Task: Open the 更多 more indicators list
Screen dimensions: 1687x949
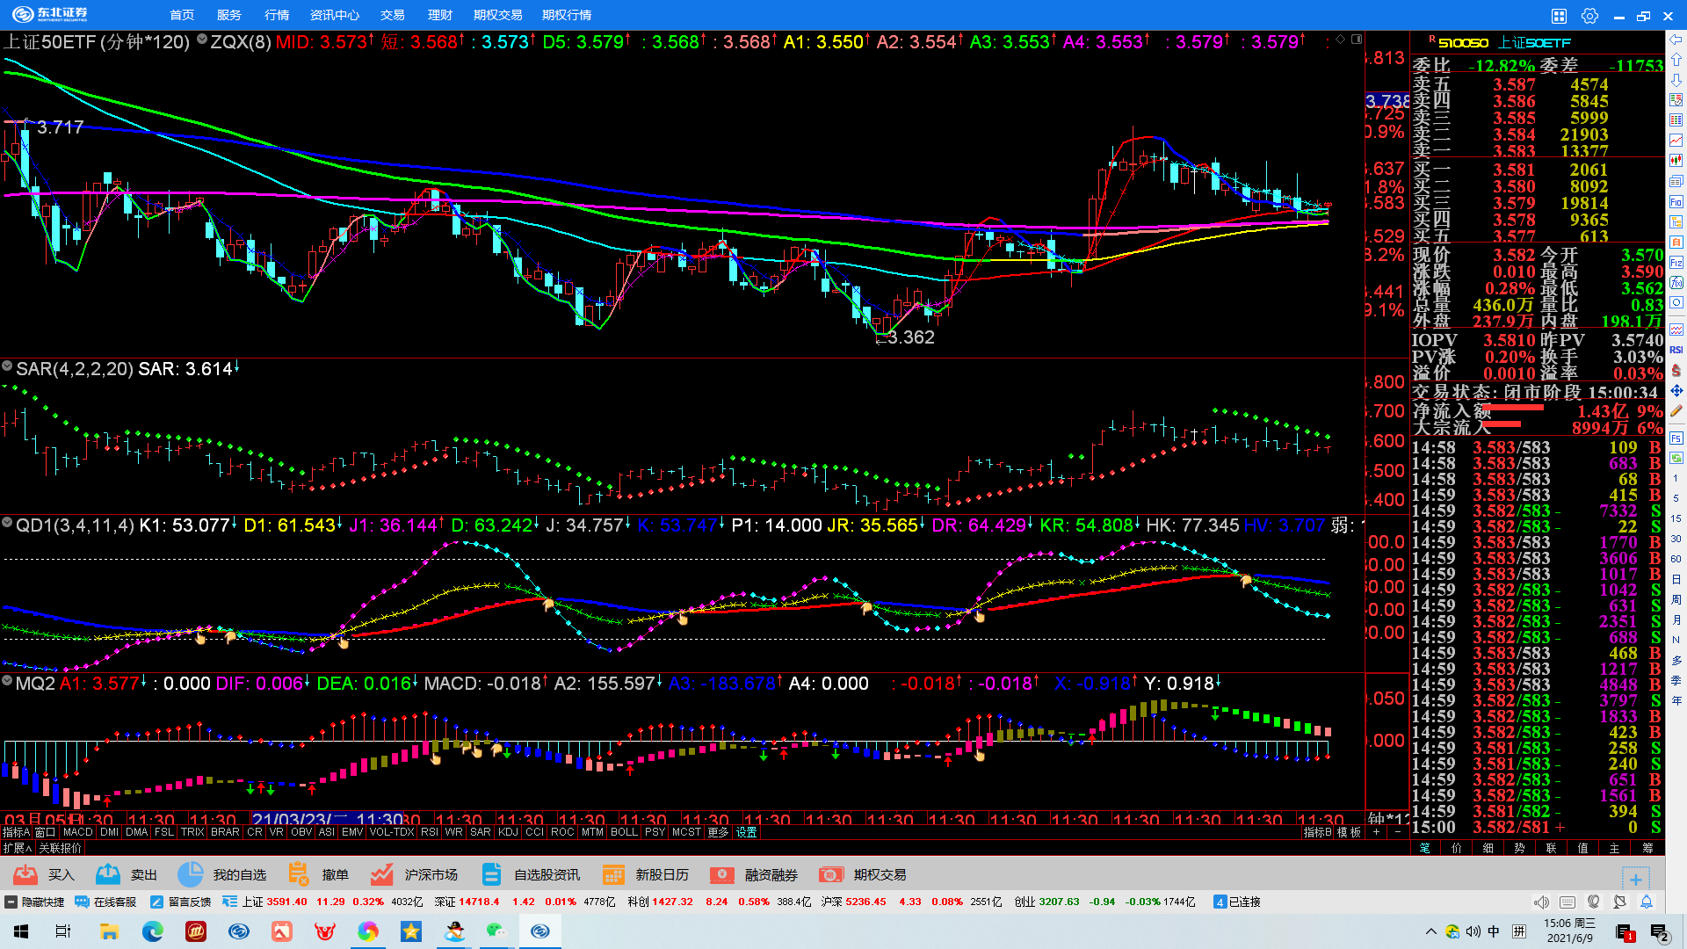Action: [x=718, y=832]
